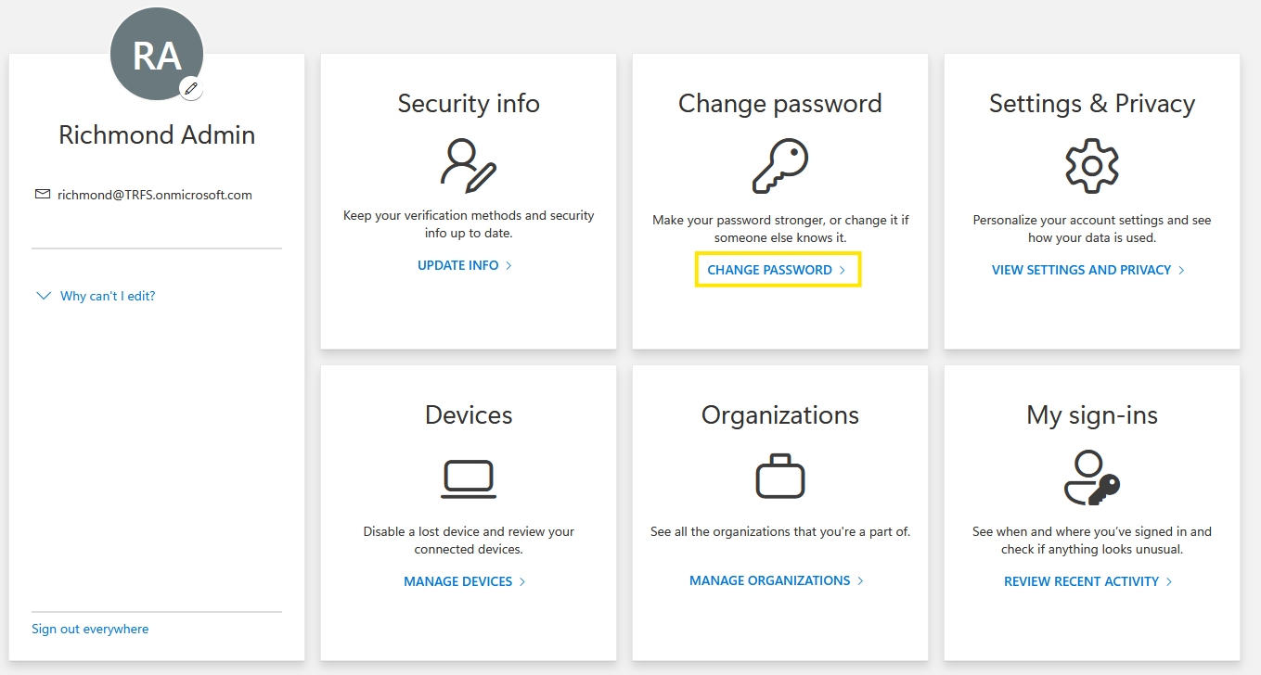Click the envelope icon beside email address
Viewport: 1261px width, 675px height.
tap(42, 195)
